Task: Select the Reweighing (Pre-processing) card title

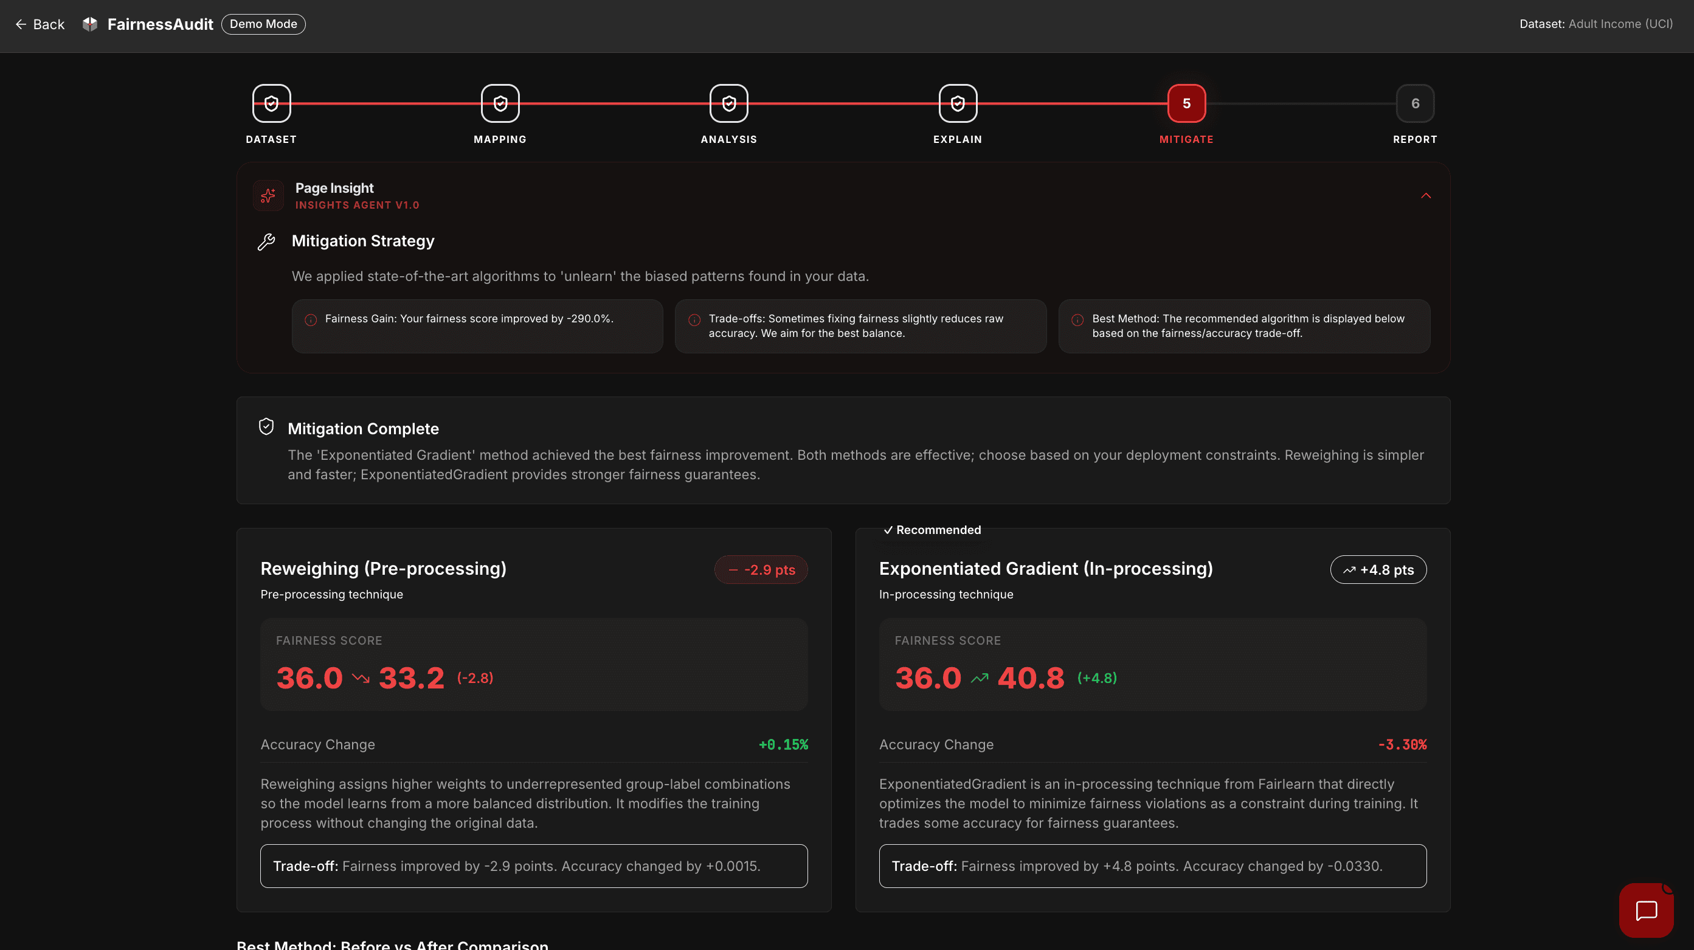Action: click(x=384, y=569)
